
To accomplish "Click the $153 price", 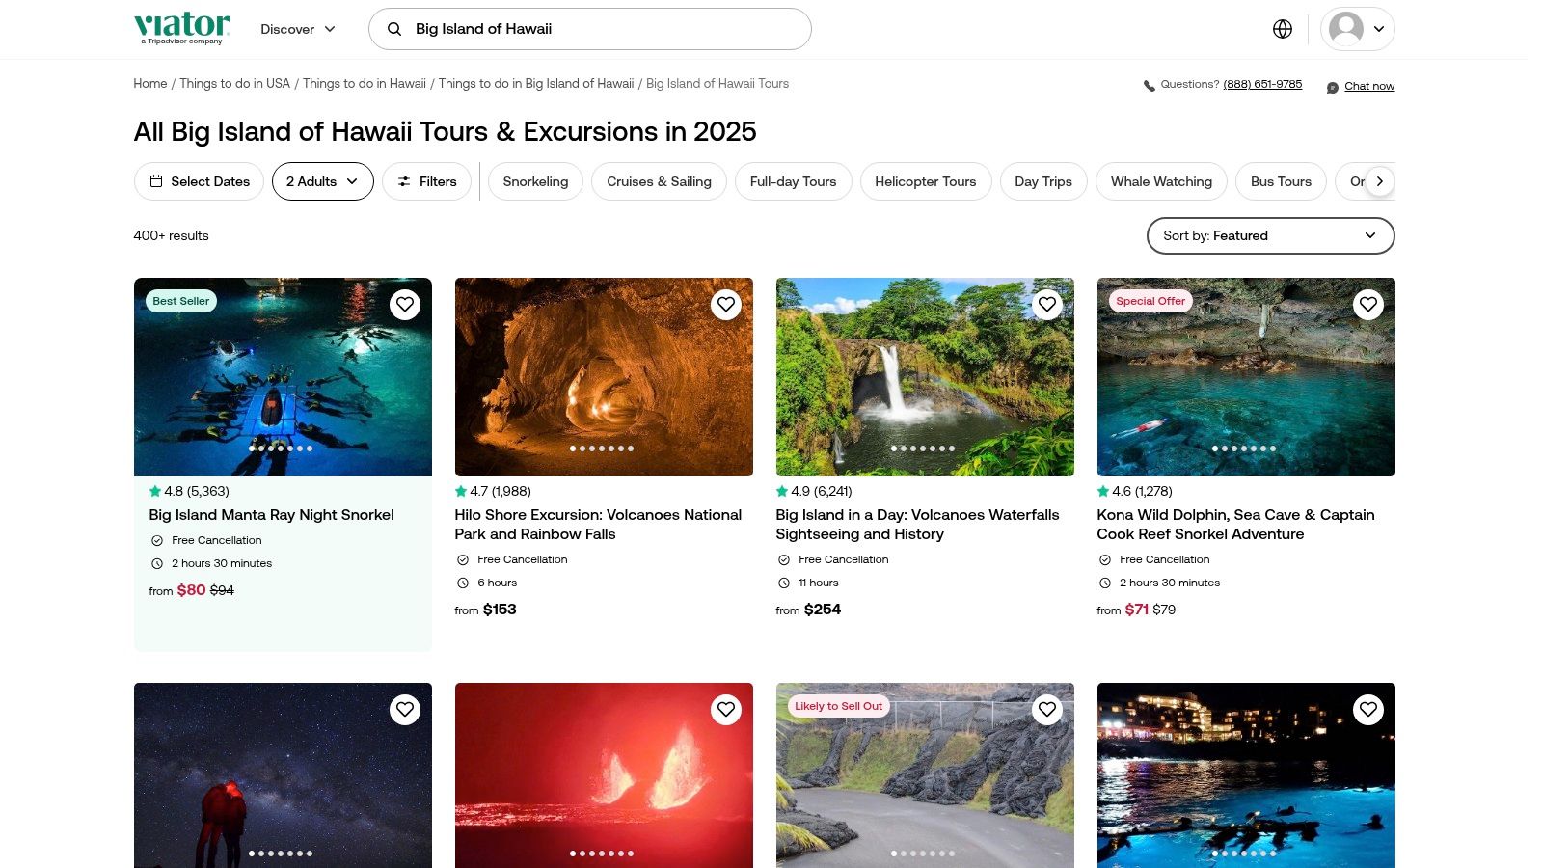I will pos(500,610).
